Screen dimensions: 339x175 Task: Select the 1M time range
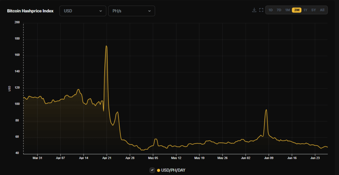click(287, 10)
